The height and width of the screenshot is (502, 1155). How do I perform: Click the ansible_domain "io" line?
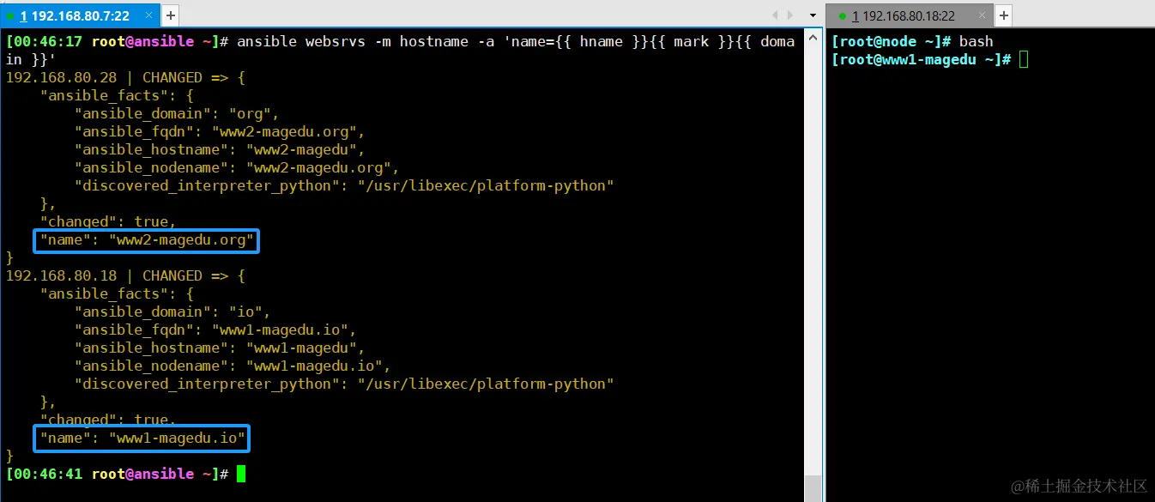tap(172, 311)
